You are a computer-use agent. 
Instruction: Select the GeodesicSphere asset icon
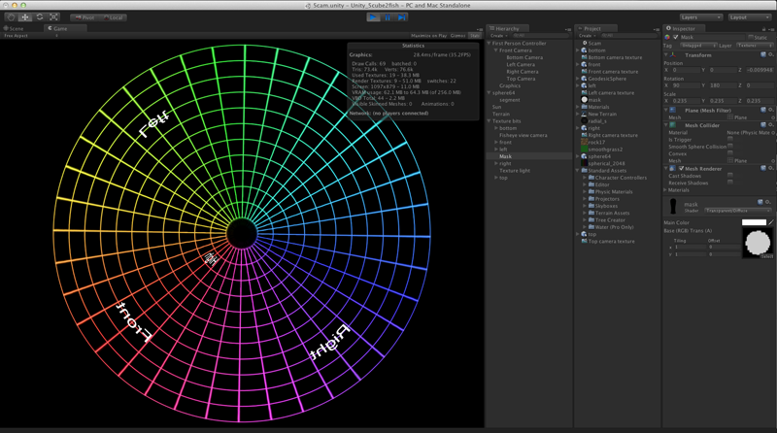(585, 79)
